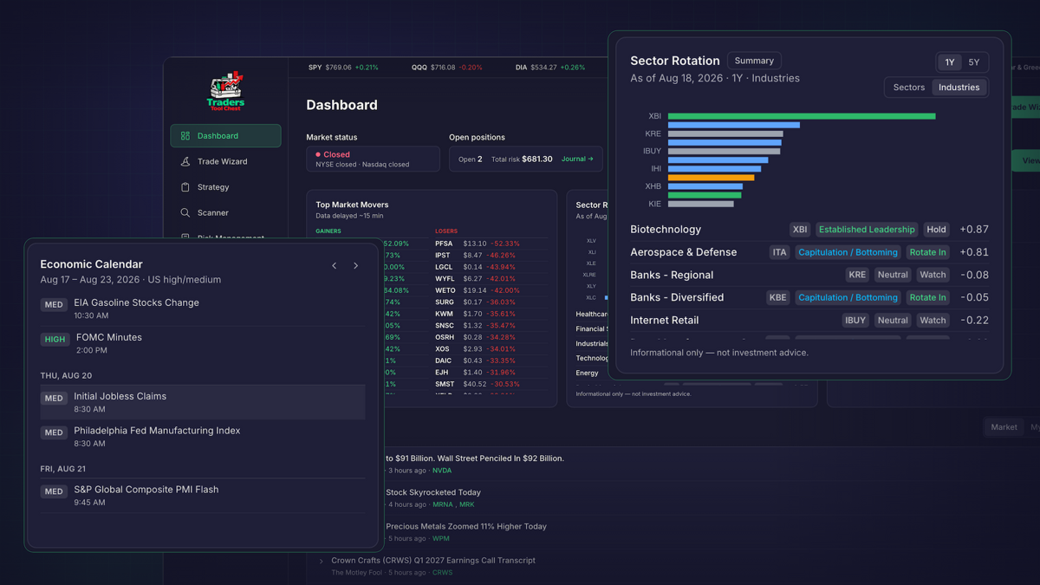Click the IBUY ticker badge for Internet Retail
This screenshot has width=1040, height=585.
855,320
